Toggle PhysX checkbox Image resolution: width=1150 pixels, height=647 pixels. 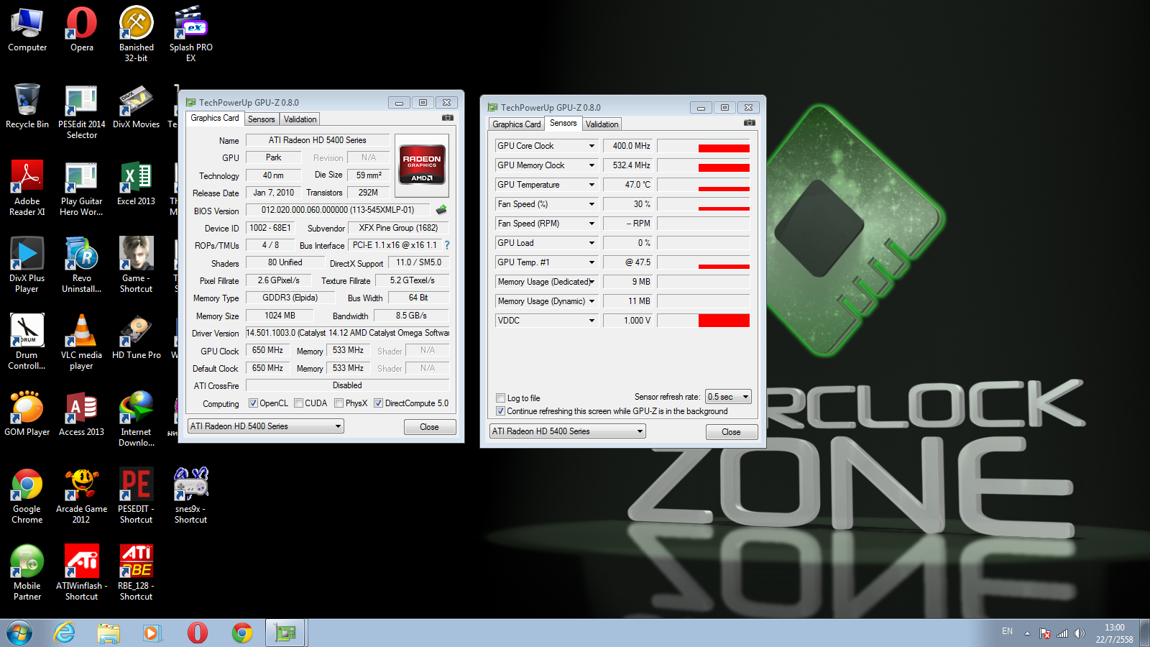tap(339, 403)
